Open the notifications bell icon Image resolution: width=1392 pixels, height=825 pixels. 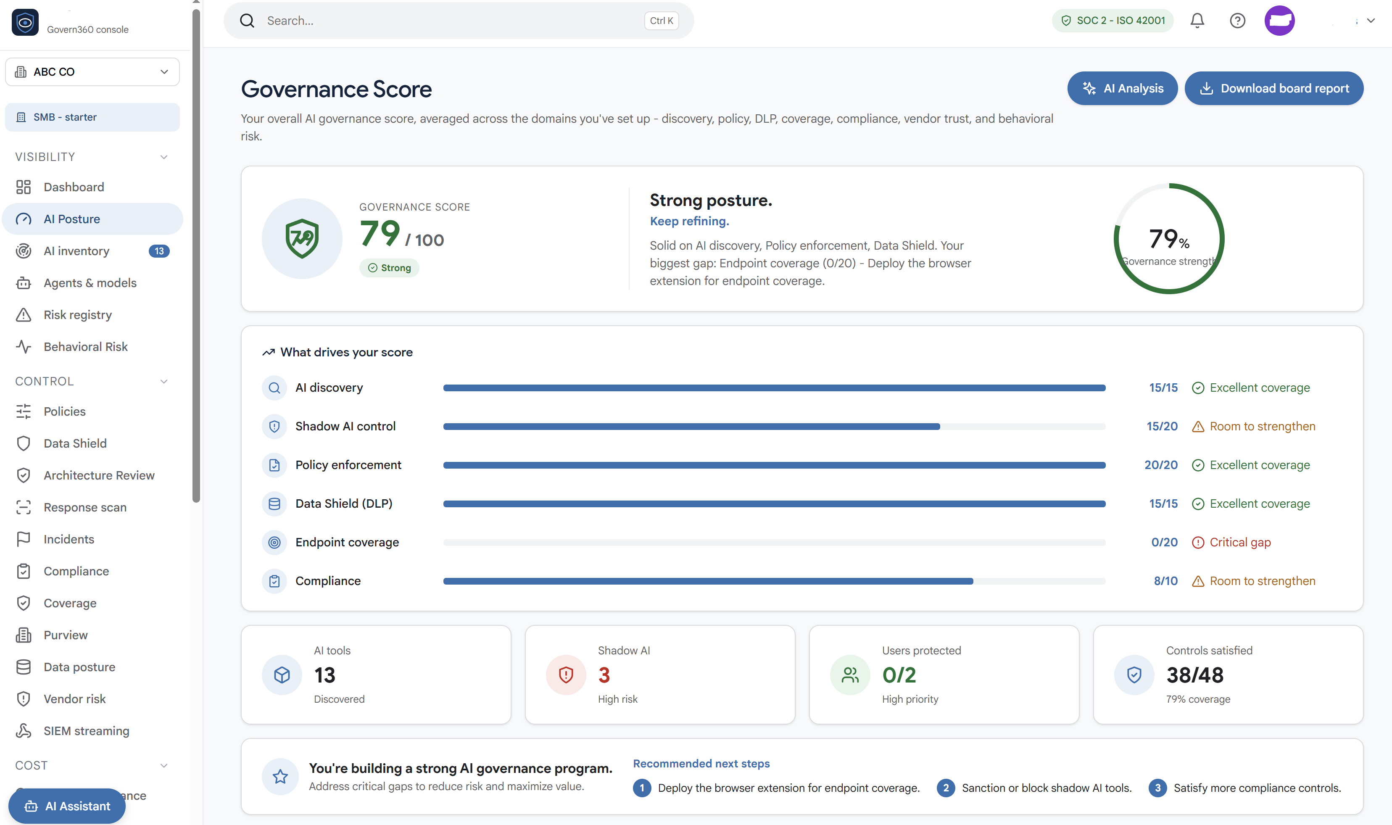[1197, 21]
